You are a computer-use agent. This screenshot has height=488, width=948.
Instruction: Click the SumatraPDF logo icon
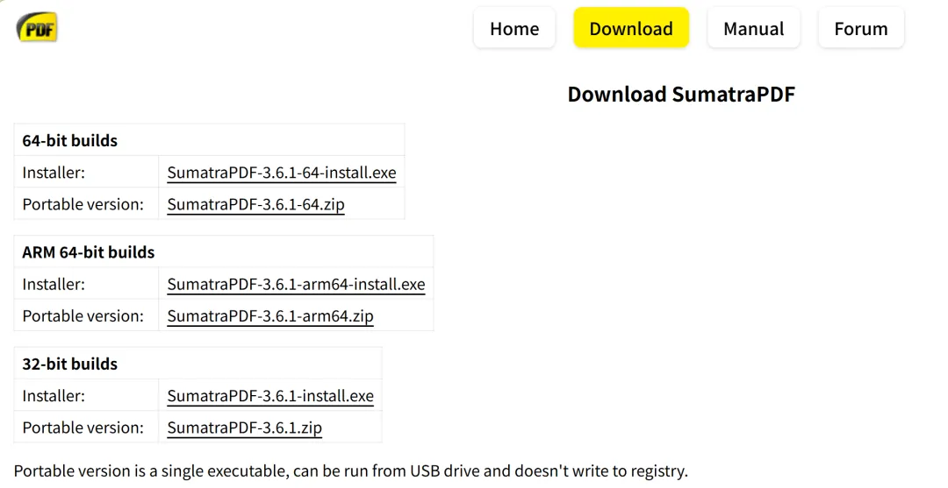click(x=37, y=28)
